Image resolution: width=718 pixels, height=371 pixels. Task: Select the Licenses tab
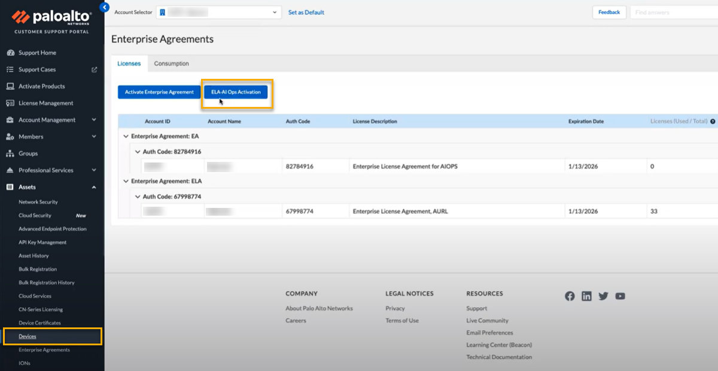pos(129,63)
